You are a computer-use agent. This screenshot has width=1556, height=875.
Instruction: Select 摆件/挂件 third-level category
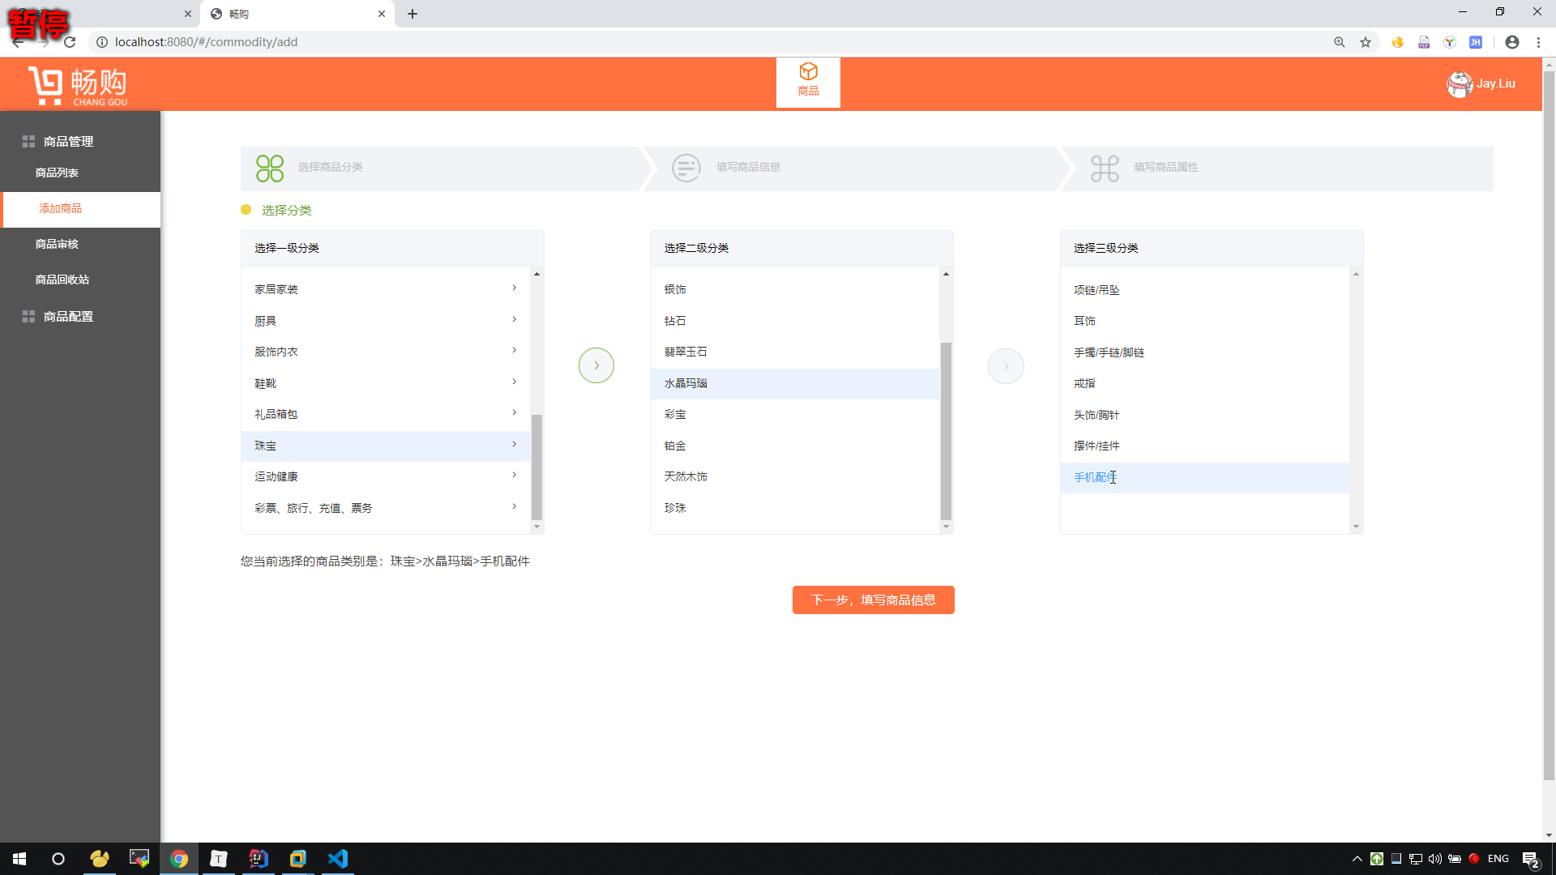click(1205, 446)
